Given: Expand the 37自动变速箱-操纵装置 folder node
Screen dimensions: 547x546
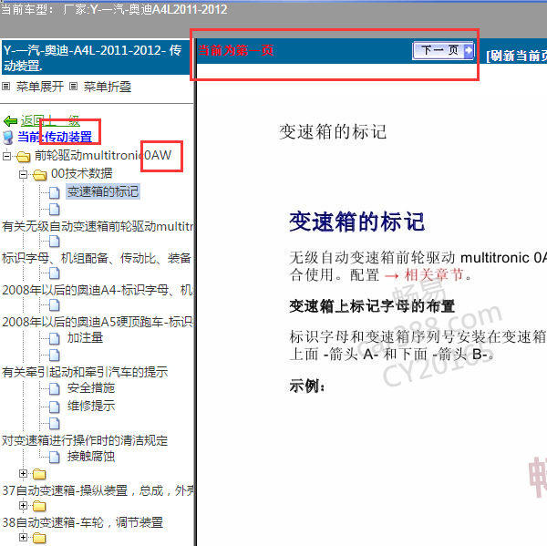Looking at the screenshot, I should [23, 473].
